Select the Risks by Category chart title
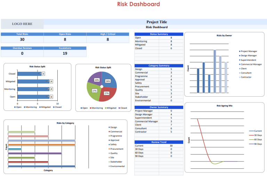The width and height of the screenshot is (267, 176). tap(65, 123)
